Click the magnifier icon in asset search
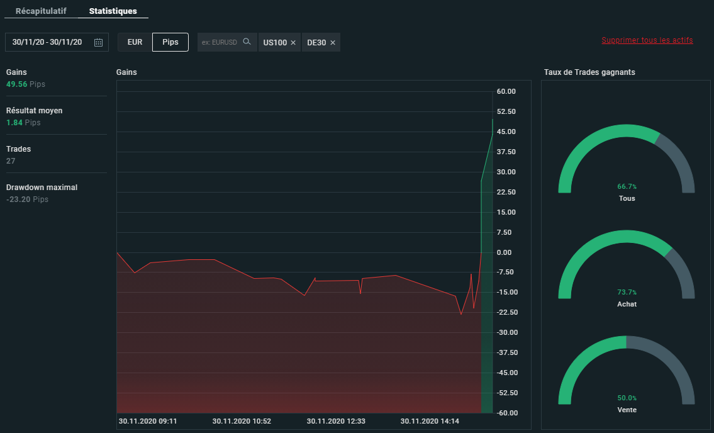 coord(247,42)
